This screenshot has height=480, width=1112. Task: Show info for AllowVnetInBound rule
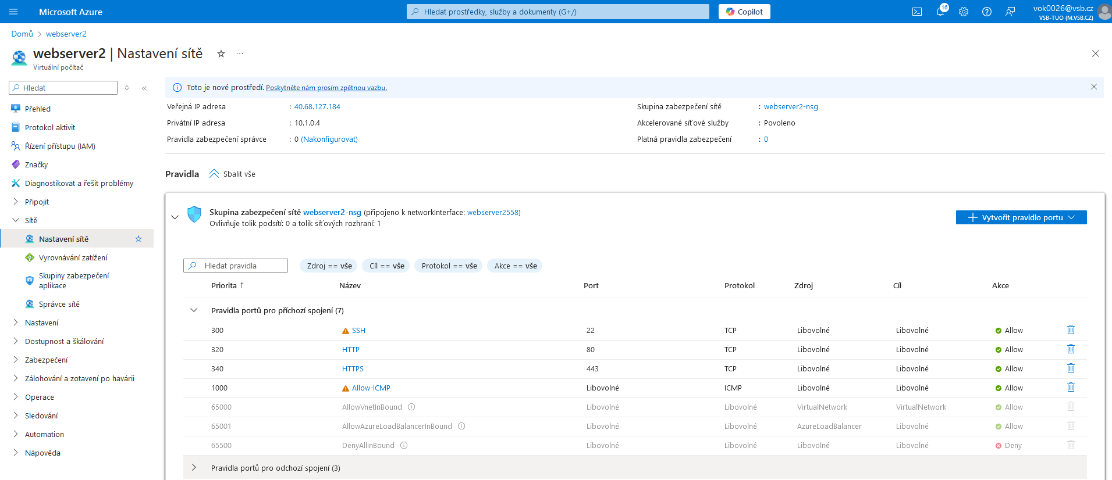tap(411, 407)
